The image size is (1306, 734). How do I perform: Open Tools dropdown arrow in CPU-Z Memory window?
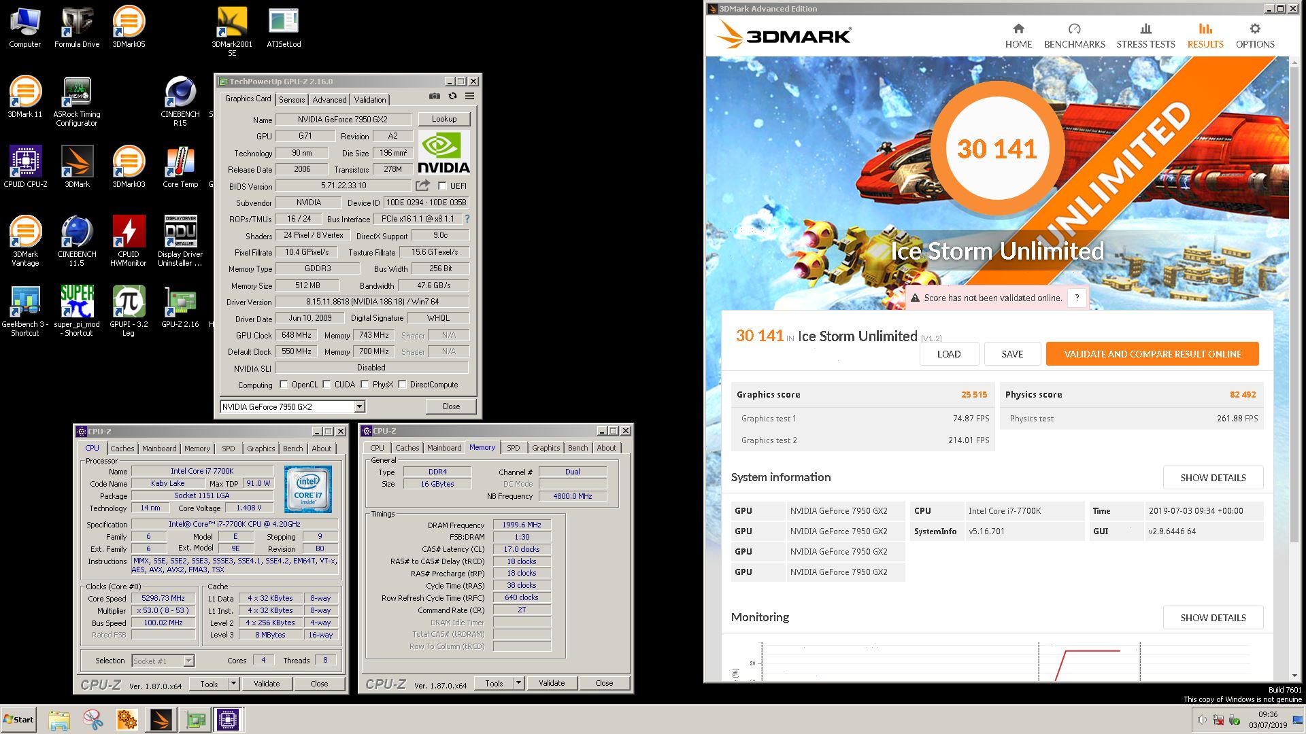tap(518, 683)
